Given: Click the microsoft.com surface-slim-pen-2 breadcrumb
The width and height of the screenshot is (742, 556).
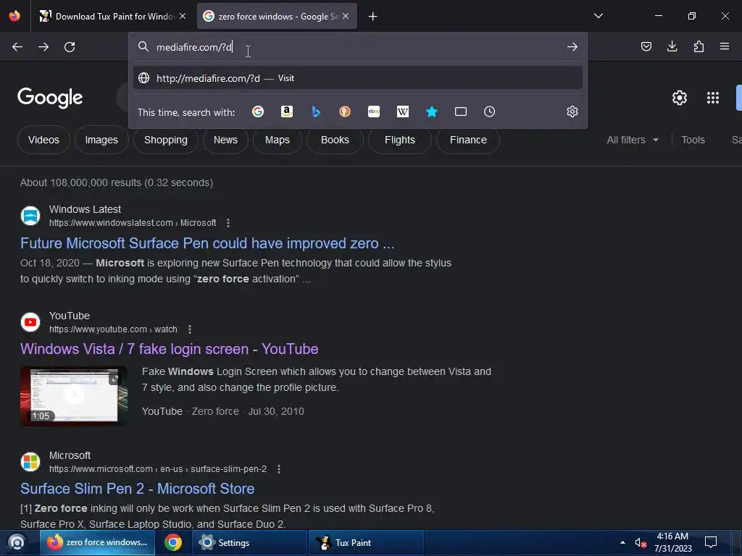Looking at the screenshot, I should [158, 469].
